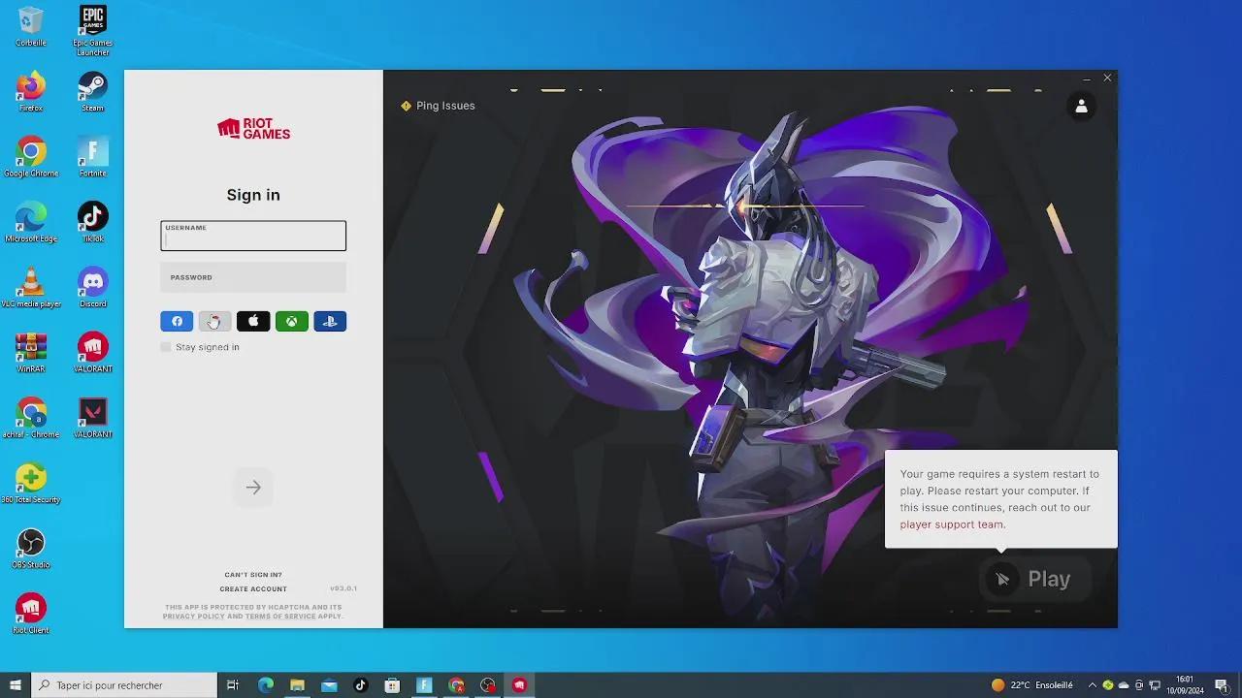Click the Create Account link

pyautogui.click(x=253, y=589)
